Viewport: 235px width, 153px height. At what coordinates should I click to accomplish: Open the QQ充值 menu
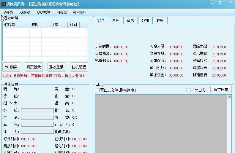[x=44, y=12]
